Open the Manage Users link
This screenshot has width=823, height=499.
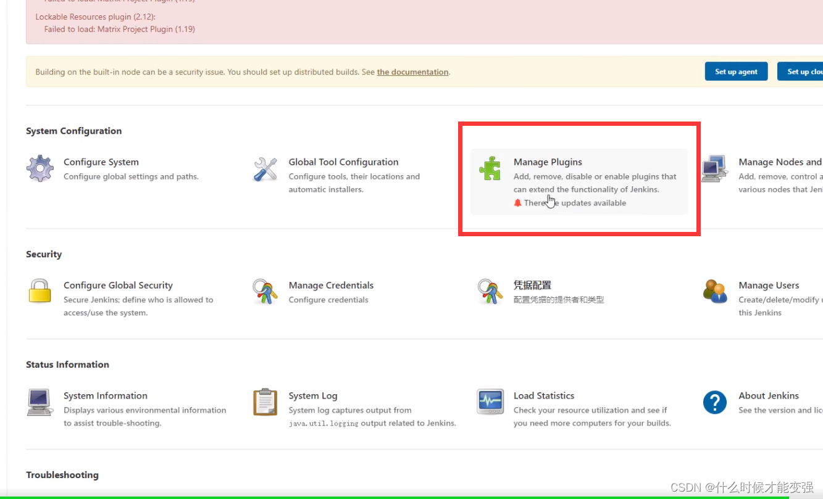(769, 286)
